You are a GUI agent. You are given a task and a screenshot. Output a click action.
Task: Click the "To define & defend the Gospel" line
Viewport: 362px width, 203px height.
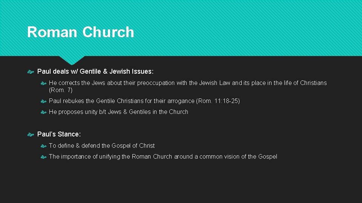102,146
